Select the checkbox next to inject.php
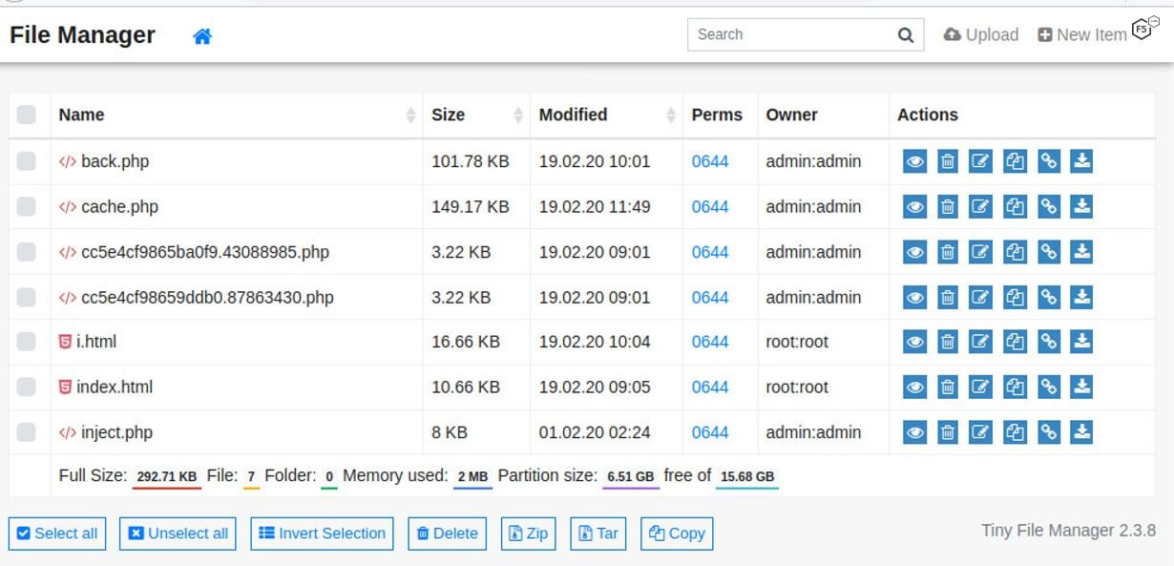This screenshot has height=566, width=1174. click(28, 431)
